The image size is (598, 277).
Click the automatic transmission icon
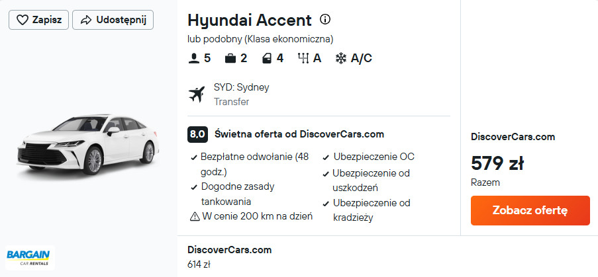304,58
